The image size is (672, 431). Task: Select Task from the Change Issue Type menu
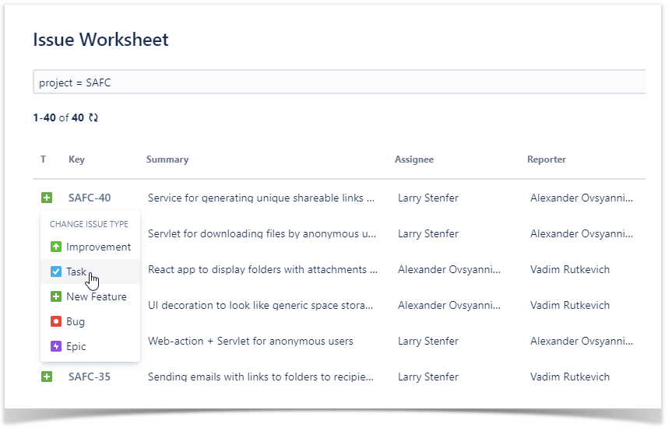(76, 272)
